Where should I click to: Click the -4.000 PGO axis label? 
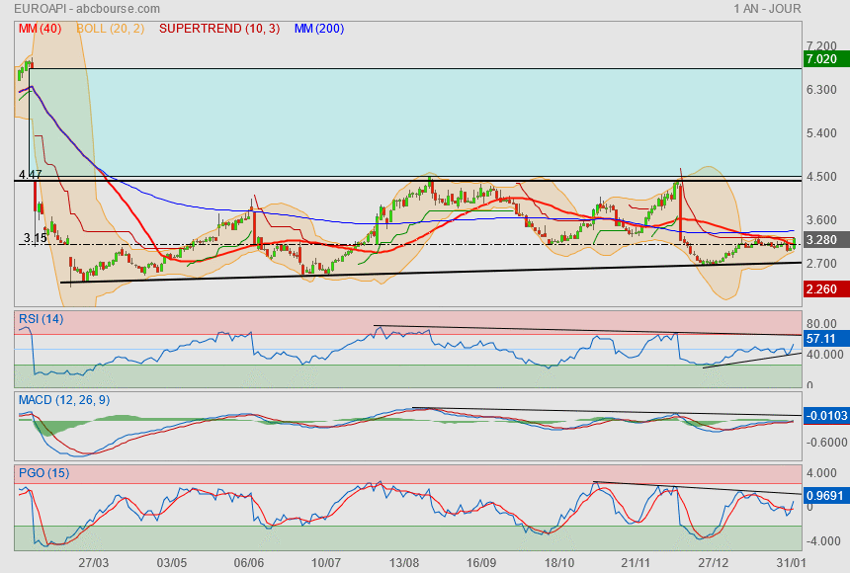(822, 541)
